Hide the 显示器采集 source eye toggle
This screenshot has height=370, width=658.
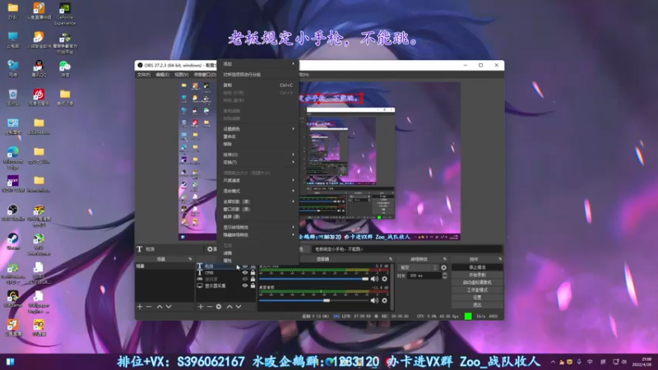coord(245,285)
